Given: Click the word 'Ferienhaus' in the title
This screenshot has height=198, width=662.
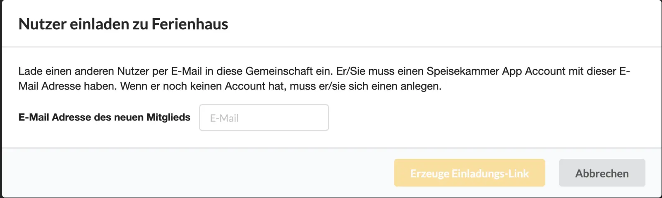Looking at the screenshot, I should 190,24.
